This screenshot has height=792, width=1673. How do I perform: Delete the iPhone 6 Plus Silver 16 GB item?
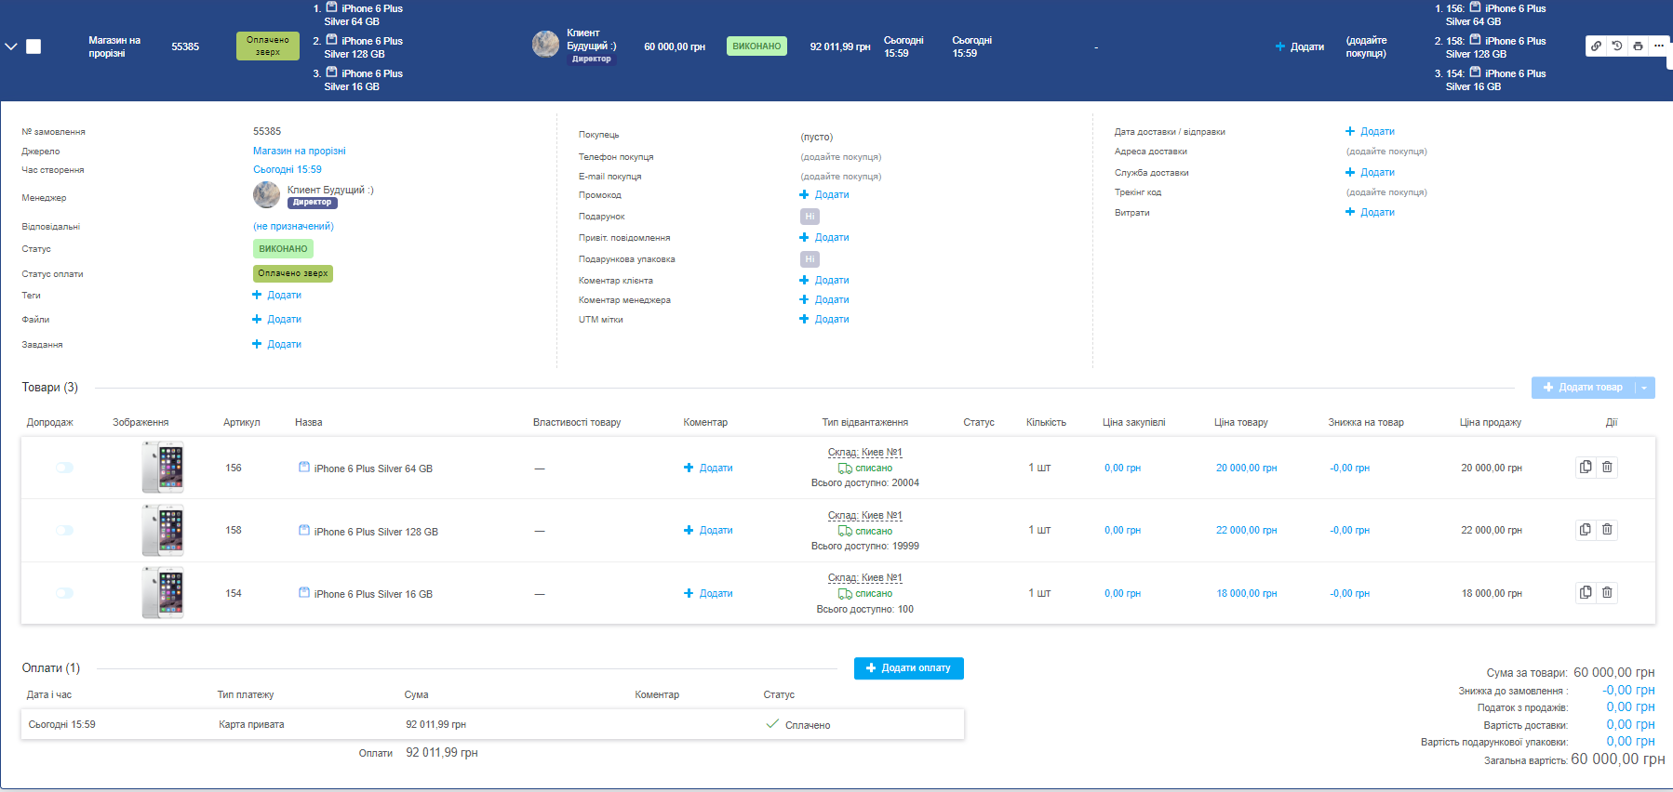click(1607, 593)
